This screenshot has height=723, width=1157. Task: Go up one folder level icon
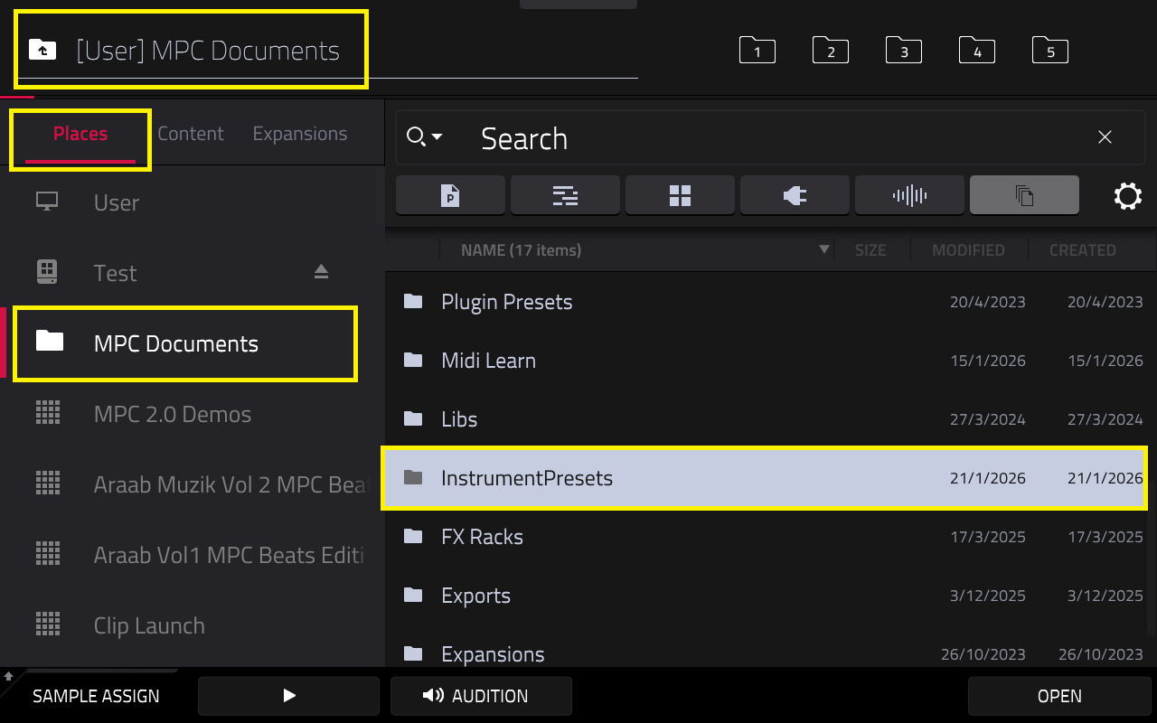(x=42, y=50)
